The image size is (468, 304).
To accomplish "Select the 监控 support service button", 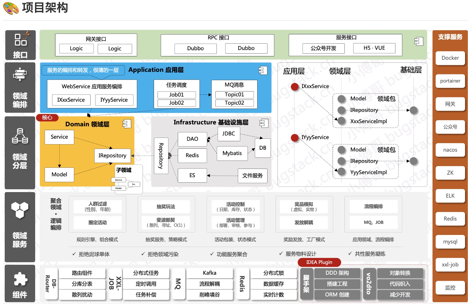I will (450, 287).
